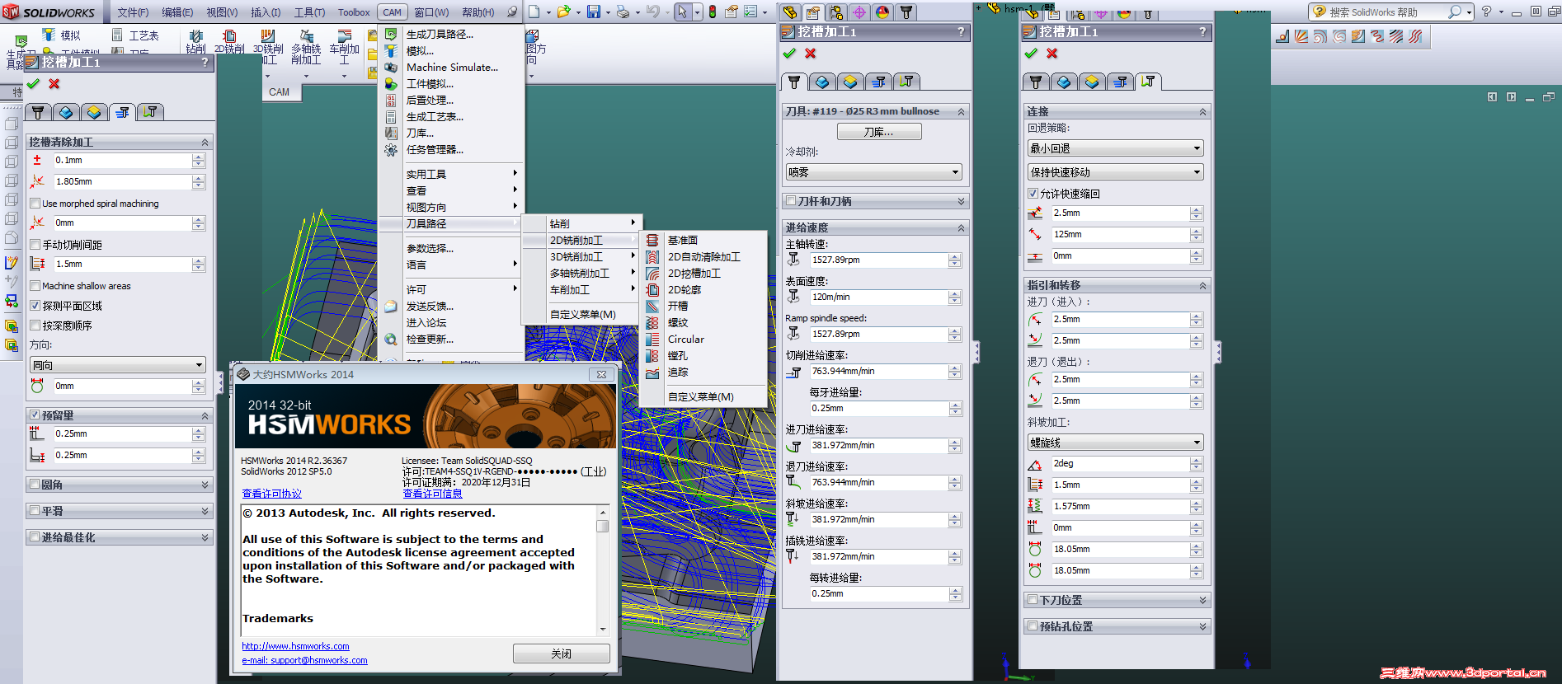
Task: Click the Machine Simulate menu icon
Action: 391,68
